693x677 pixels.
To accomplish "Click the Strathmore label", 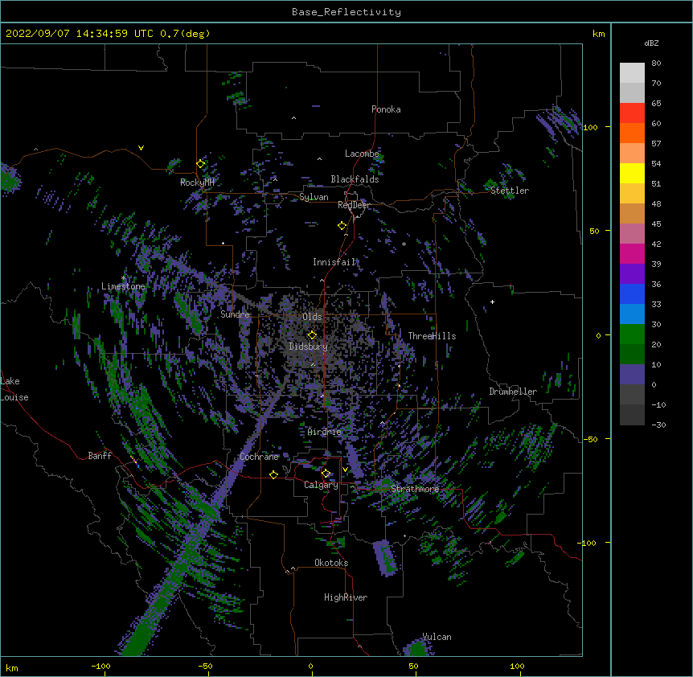I will [x=415, y=489].
